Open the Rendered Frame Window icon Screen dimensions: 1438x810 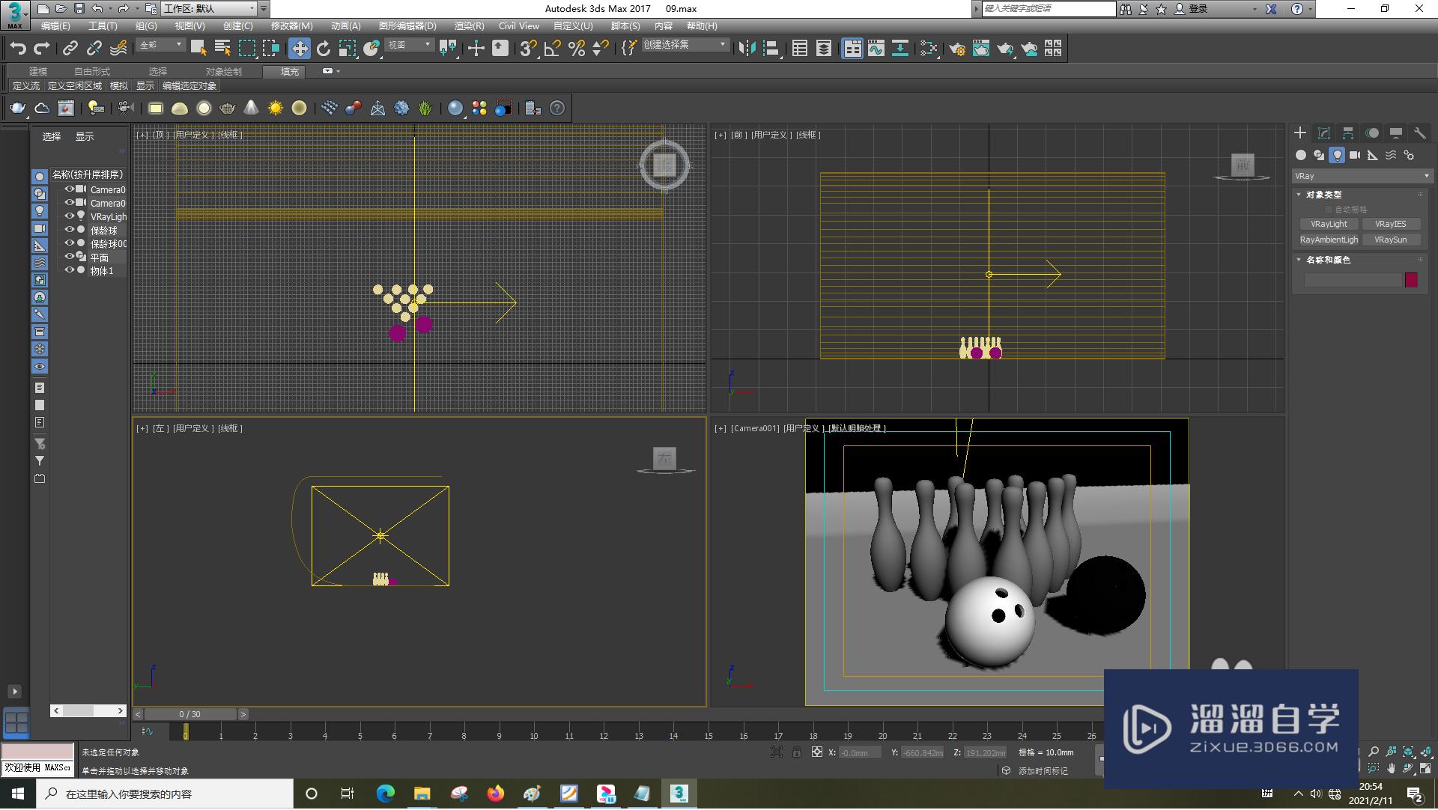[x=981, y=49]
